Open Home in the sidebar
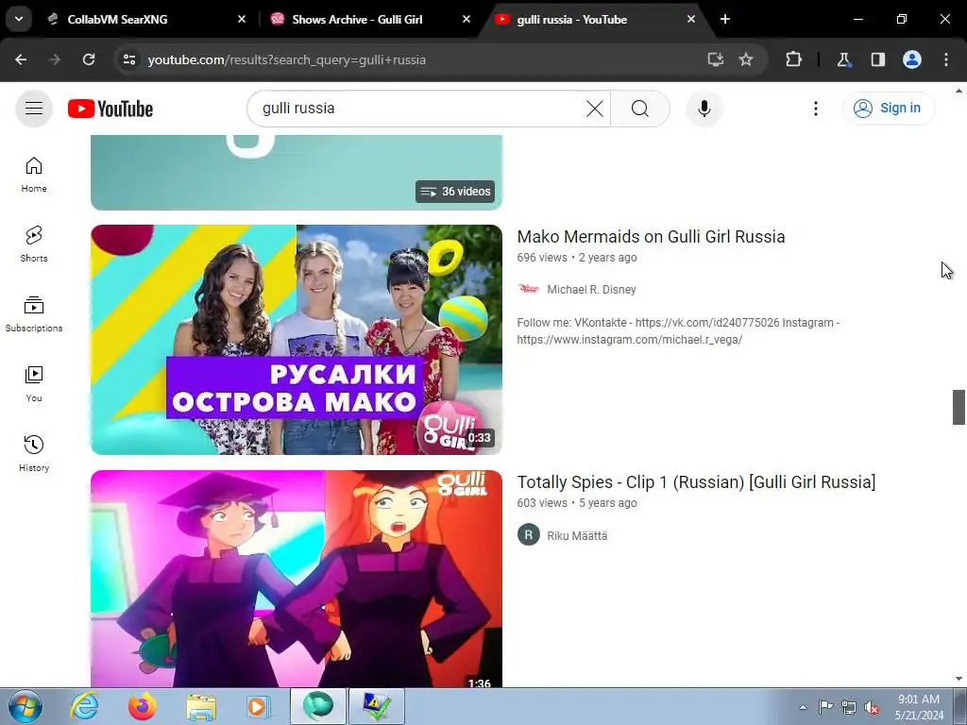 [34, 175]
